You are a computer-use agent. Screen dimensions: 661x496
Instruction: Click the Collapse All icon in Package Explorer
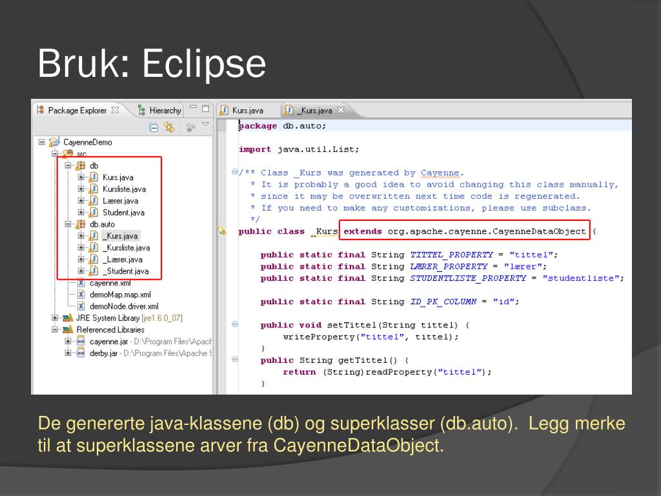[154, 127]
